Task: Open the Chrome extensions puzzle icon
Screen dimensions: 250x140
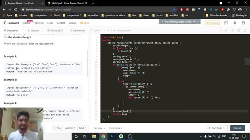Action: (228, 9)
